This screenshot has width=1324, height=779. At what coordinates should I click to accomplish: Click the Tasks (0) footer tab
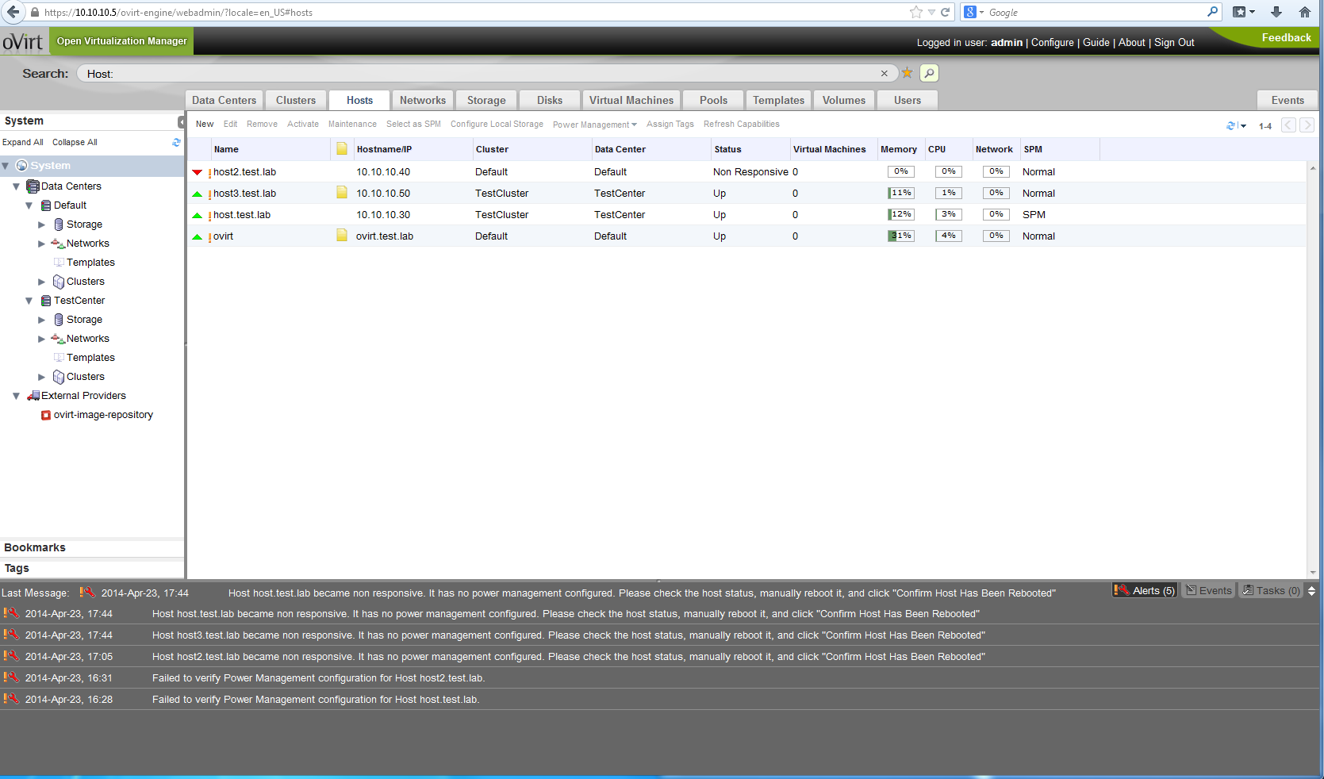(x=1271, y=590)
